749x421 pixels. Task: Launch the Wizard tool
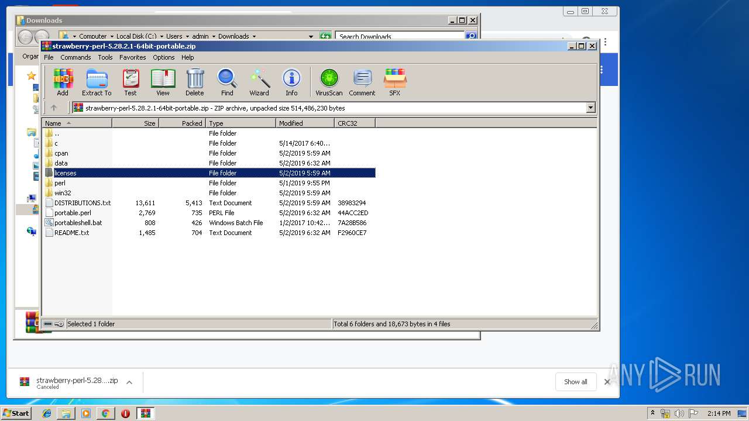(x=259, y=82)
